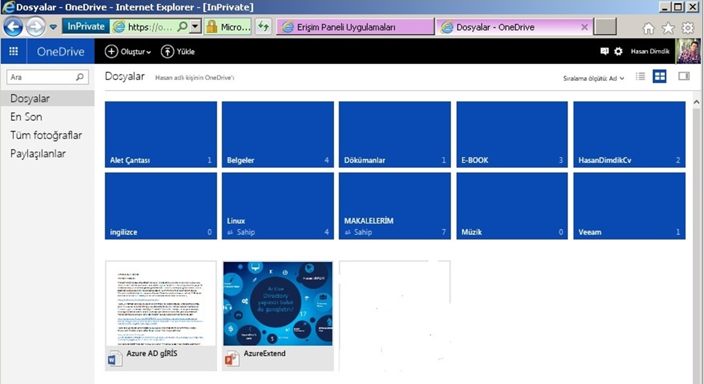Open the Azure AD GİRİŞ document

tap(161, 316)
